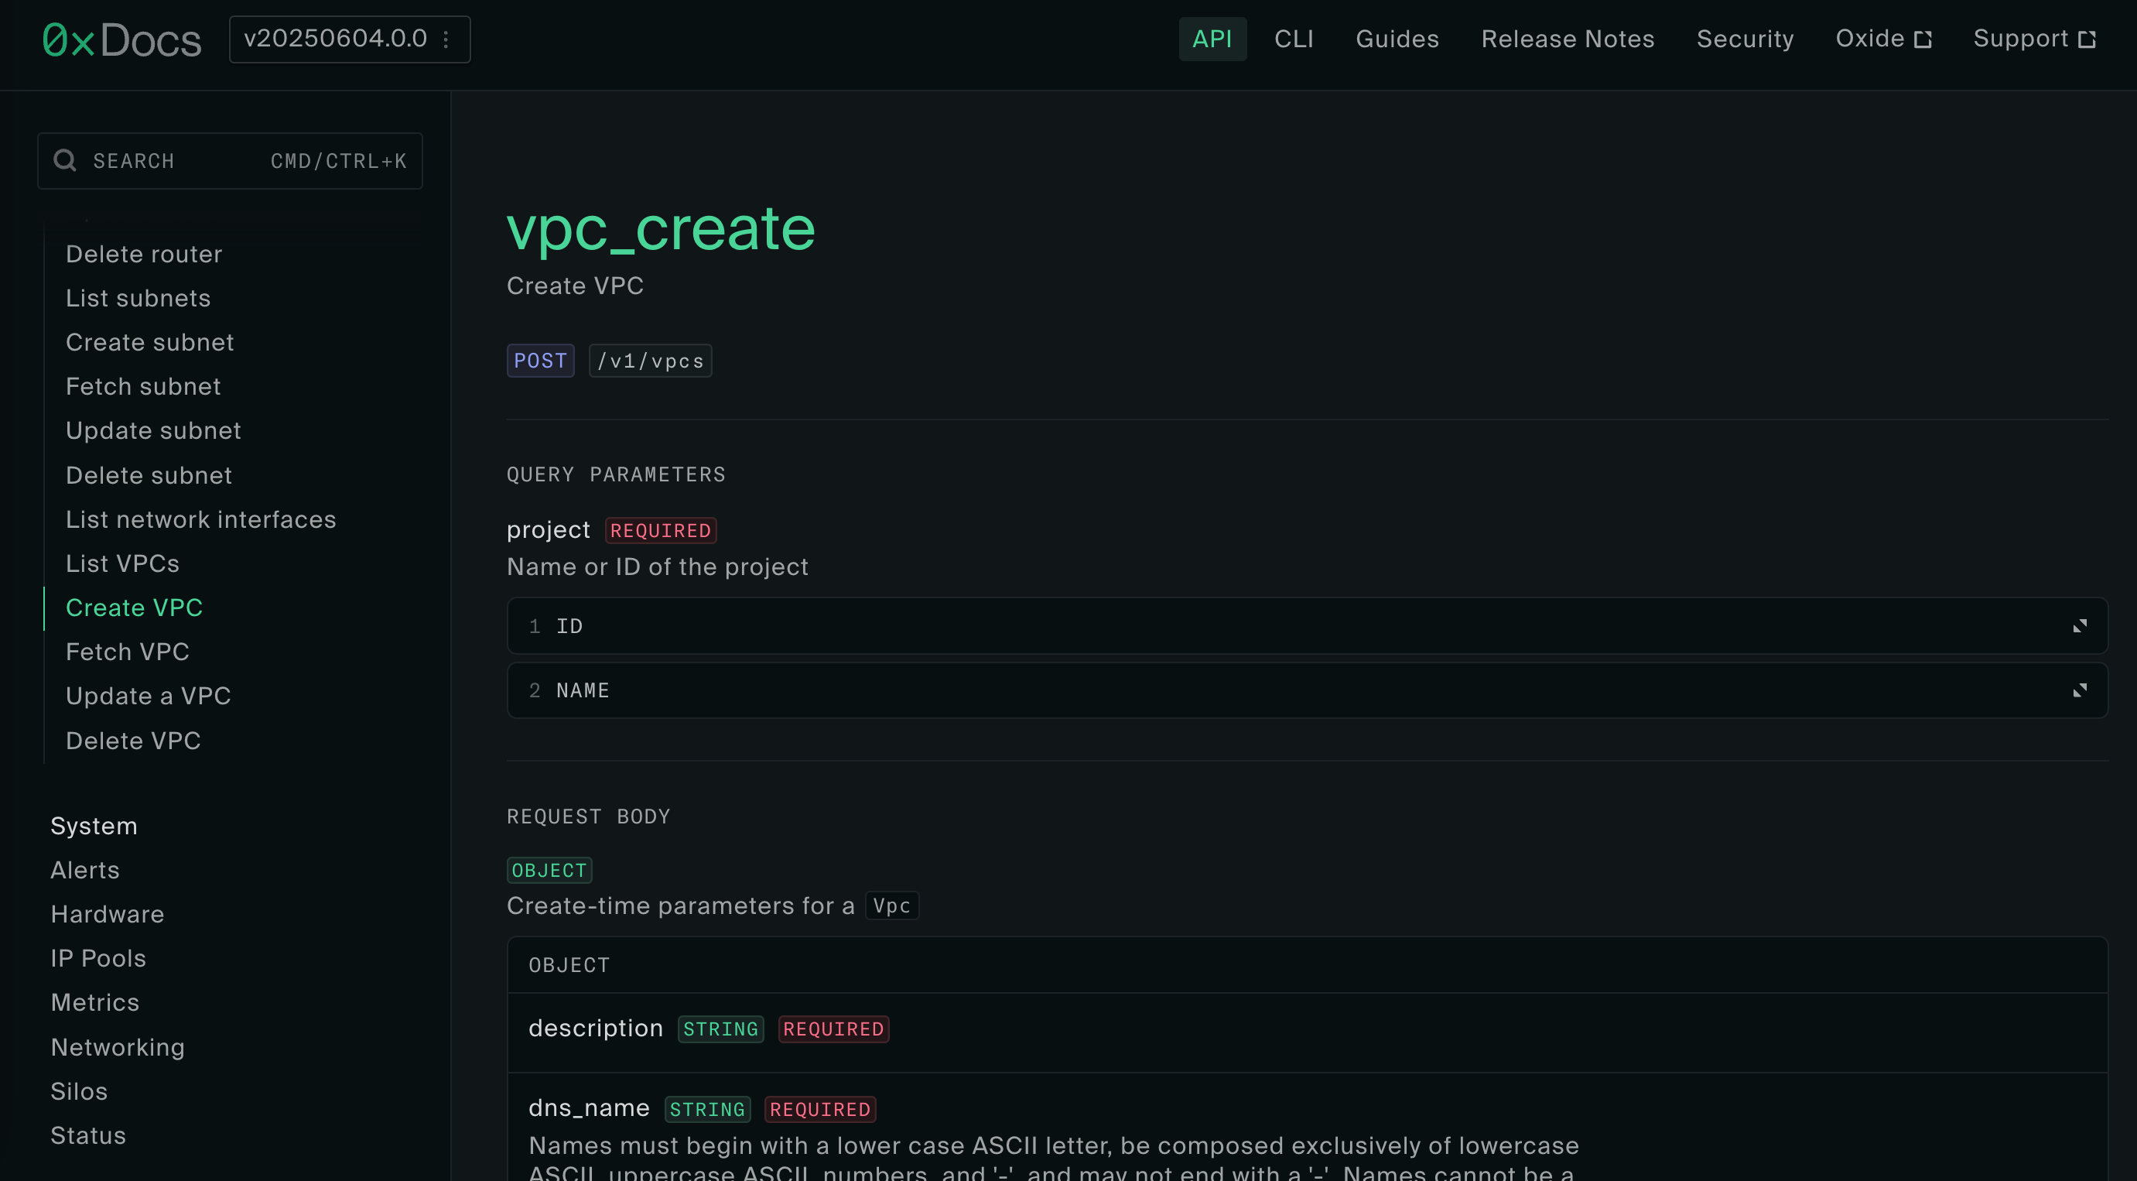Click the POST method badge
2137x1181 pixels.
pyautogui.click(x=541, y=360)
